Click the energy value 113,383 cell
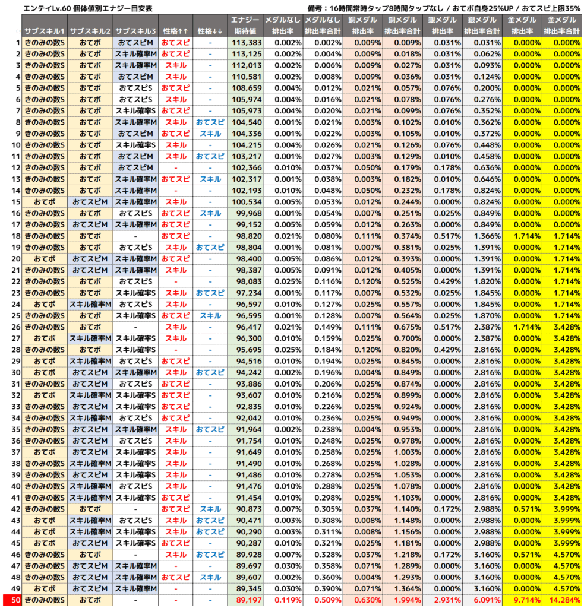The image size is (584, 608). click(245, 43)
